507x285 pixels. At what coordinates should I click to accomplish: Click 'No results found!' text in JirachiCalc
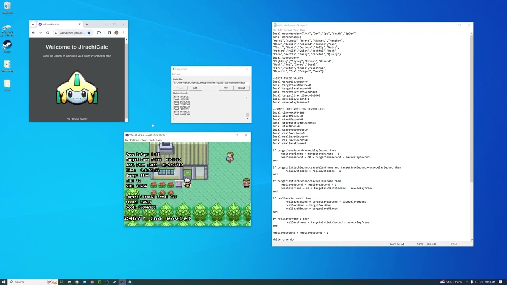coord(77,118)
